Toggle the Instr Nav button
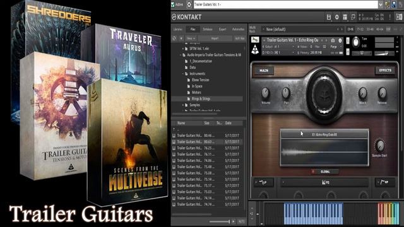The image size is (404, 227). click(x=240, y=38)
